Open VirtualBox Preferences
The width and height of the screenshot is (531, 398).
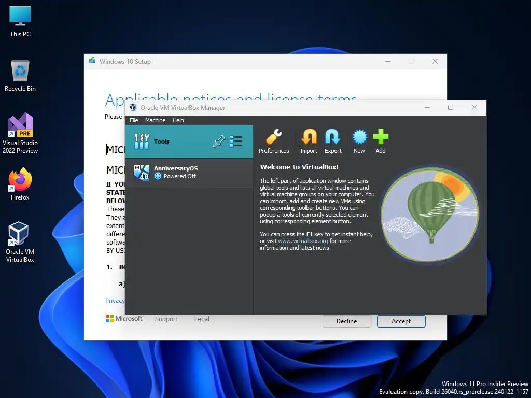click(x=274, y=141)
